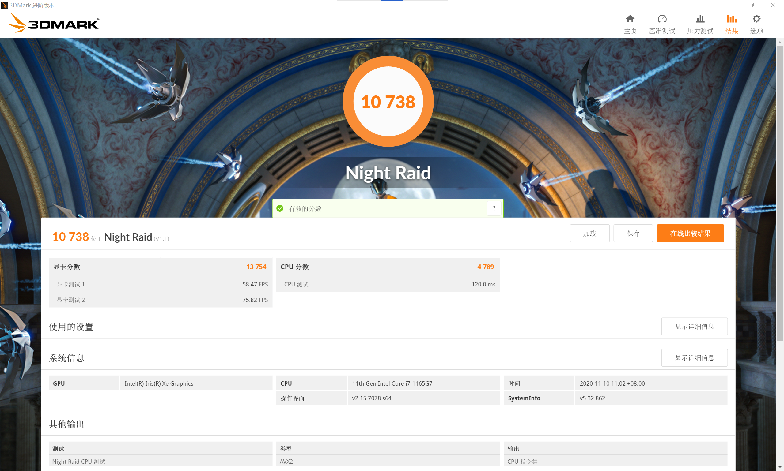Click the v2.15.7078 s64 version value

(372, 398)
